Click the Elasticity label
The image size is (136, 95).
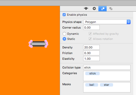click(68, 59)
